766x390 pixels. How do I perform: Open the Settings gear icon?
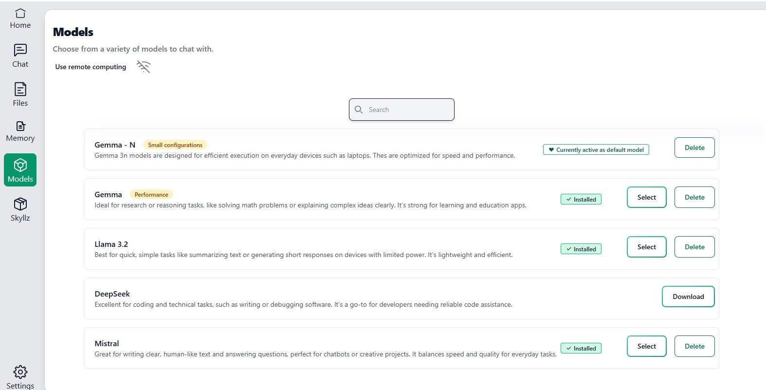(x=20, y=372)
